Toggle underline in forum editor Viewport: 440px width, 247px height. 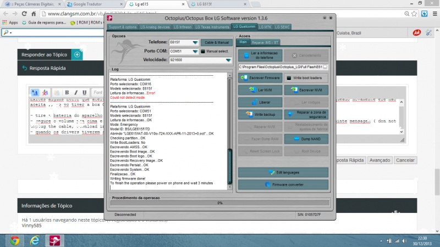point(85,92)
